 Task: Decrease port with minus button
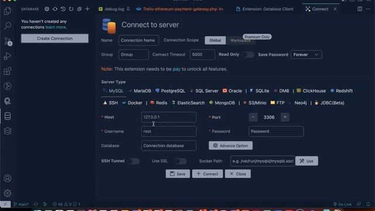[253, 117]
